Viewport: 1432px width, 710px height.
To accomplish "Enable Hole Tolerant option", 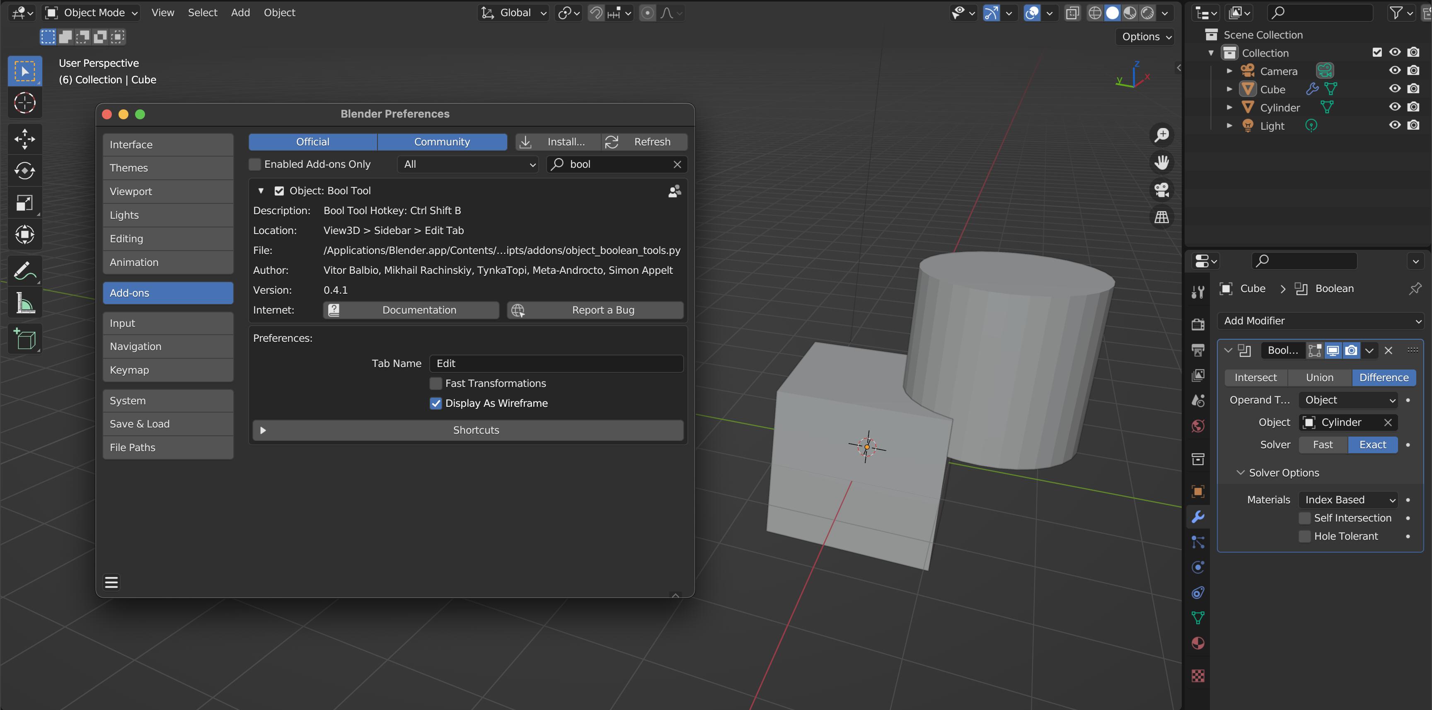I will coord(1305,536).
